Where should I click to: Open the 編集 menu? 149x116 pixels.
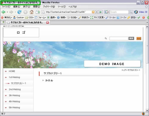point(17,7)
